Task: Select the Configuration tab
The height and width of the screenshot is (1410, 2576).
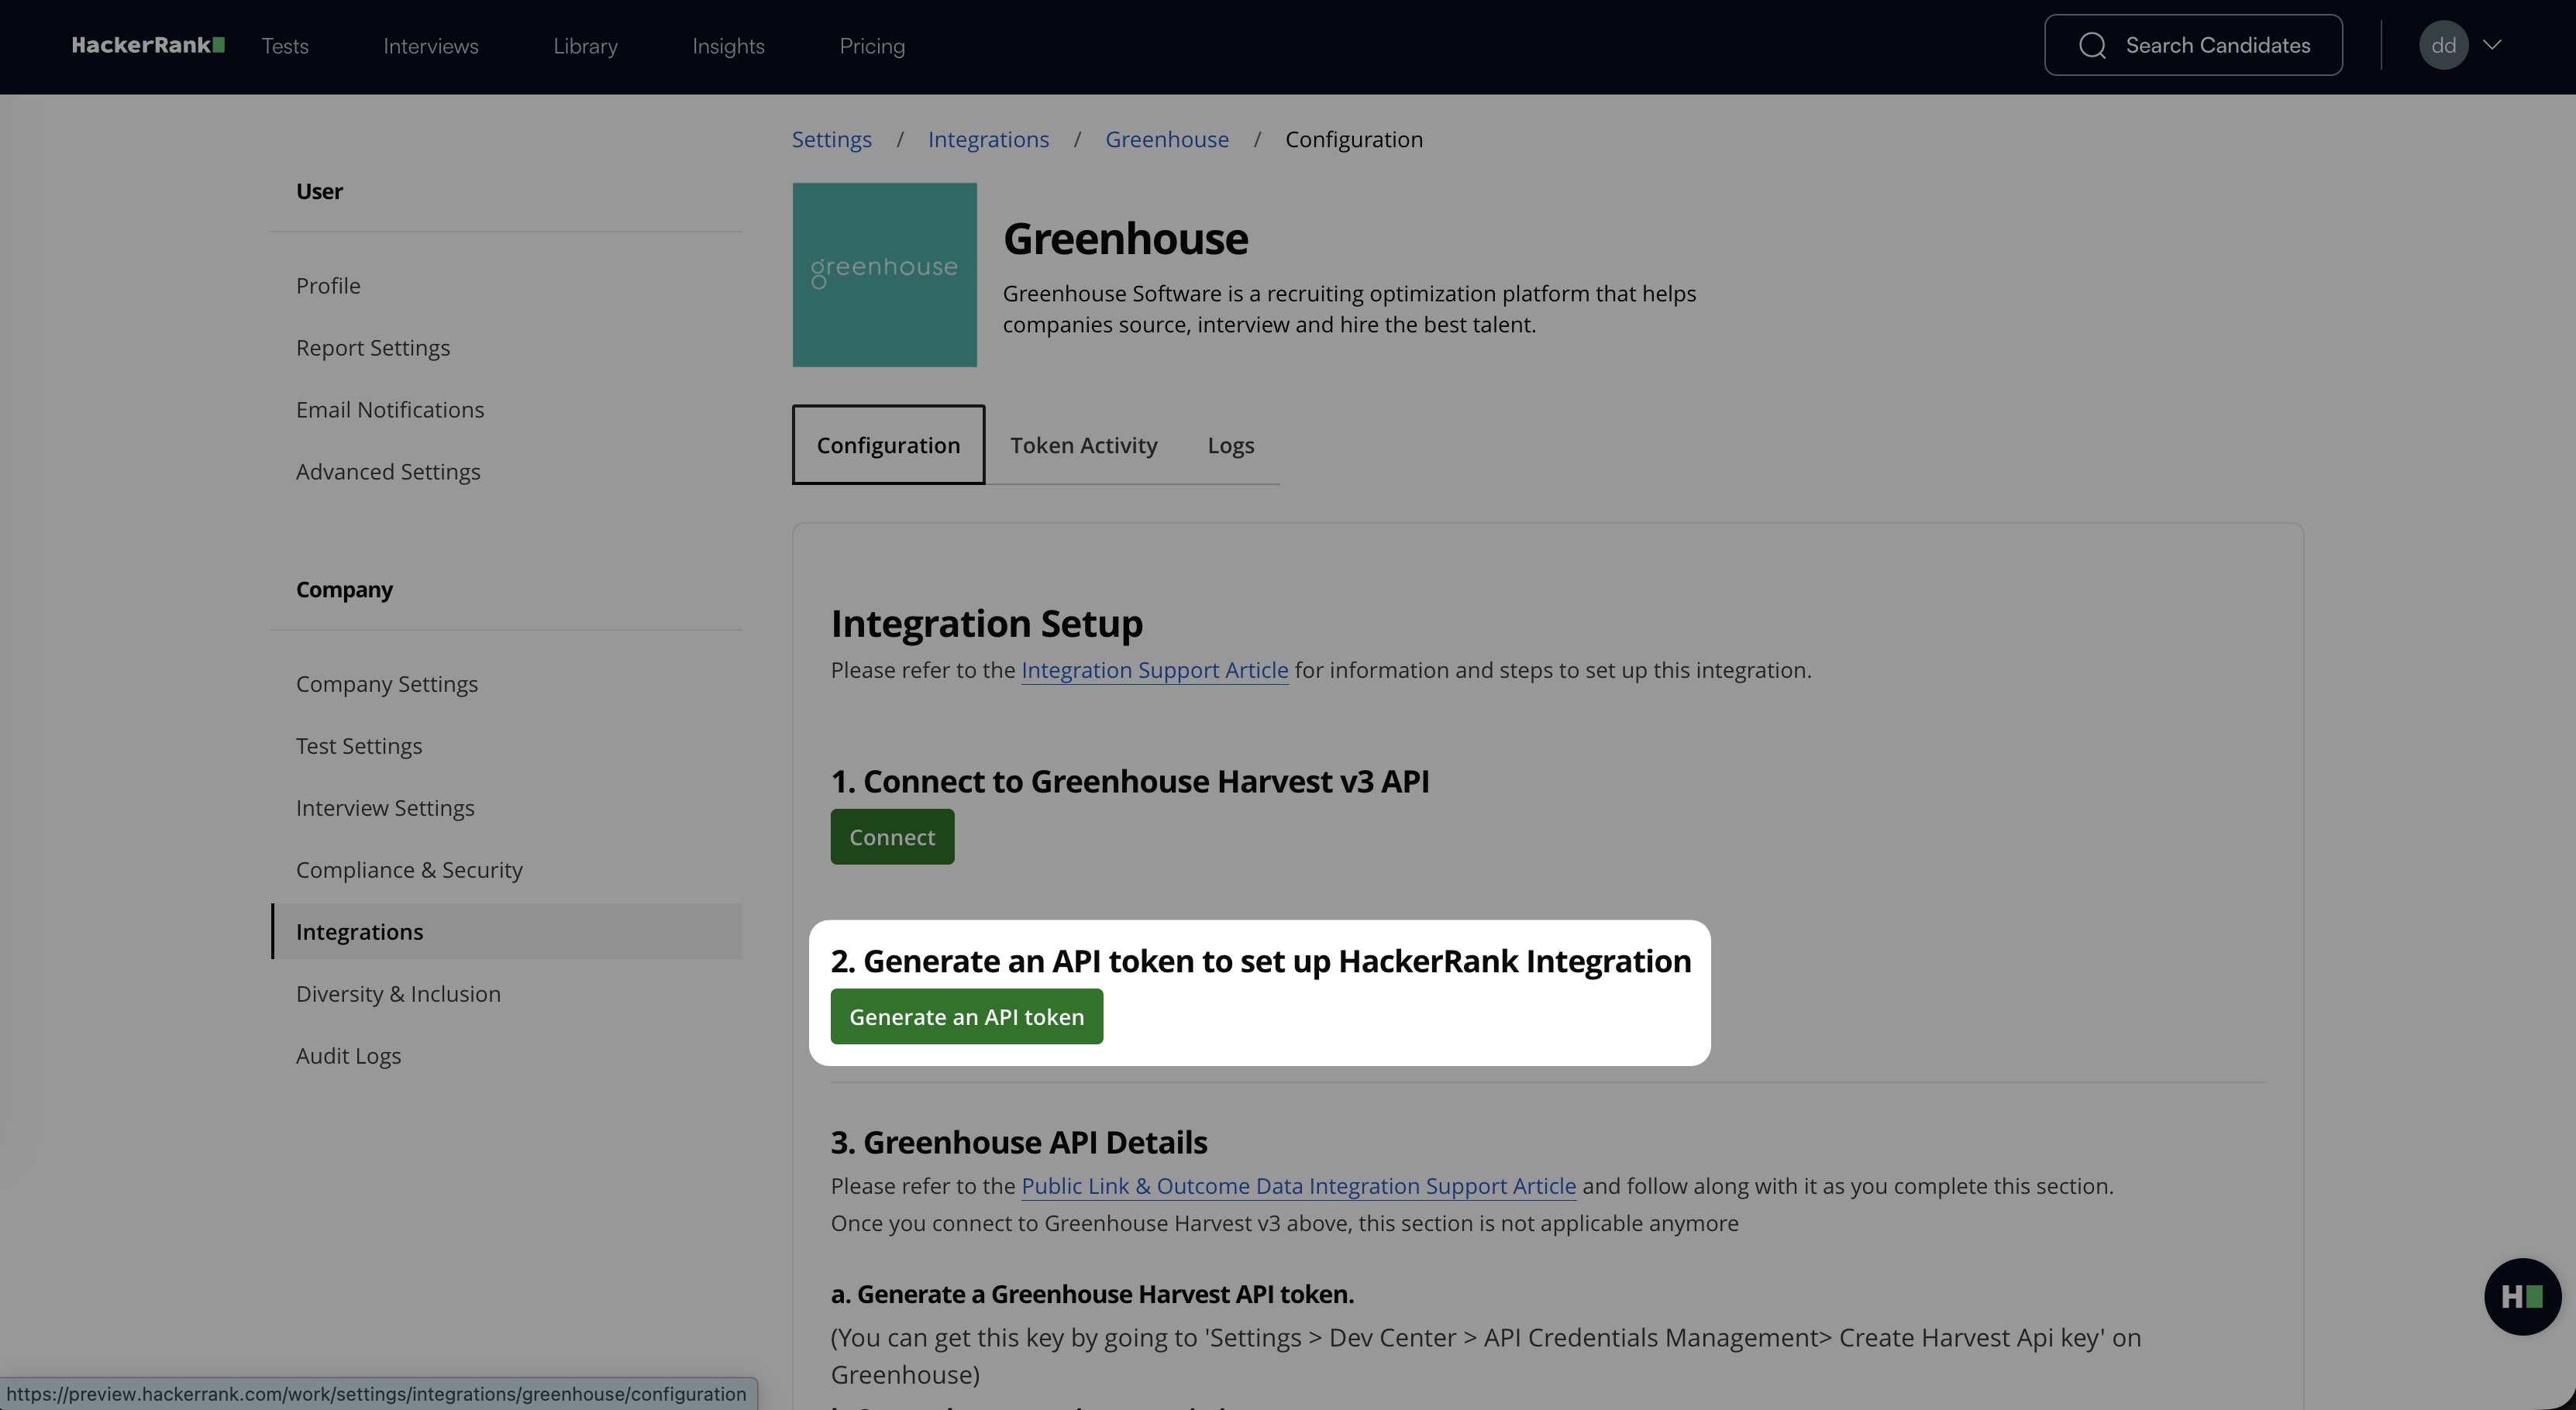Action: (x=888, y=445)
